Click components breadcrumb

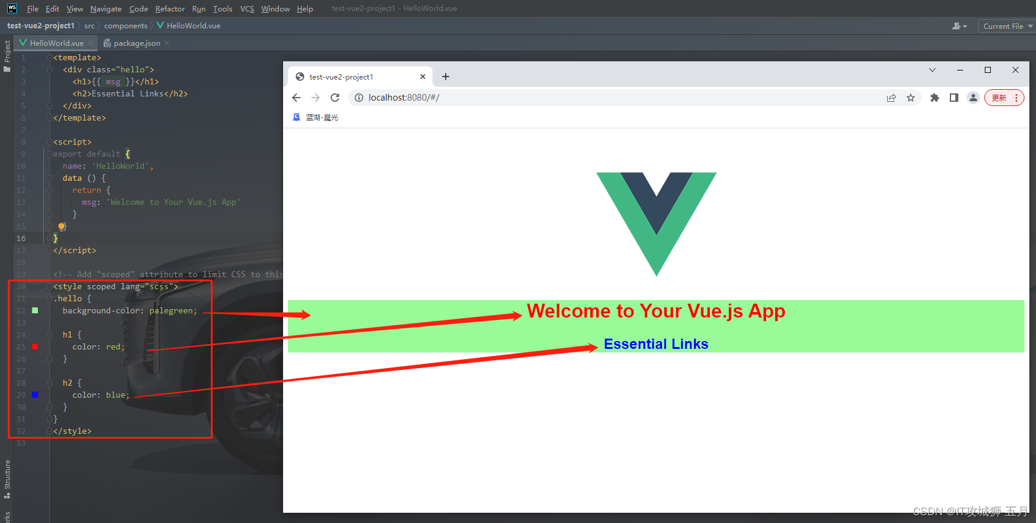click(x=125, y=26)
